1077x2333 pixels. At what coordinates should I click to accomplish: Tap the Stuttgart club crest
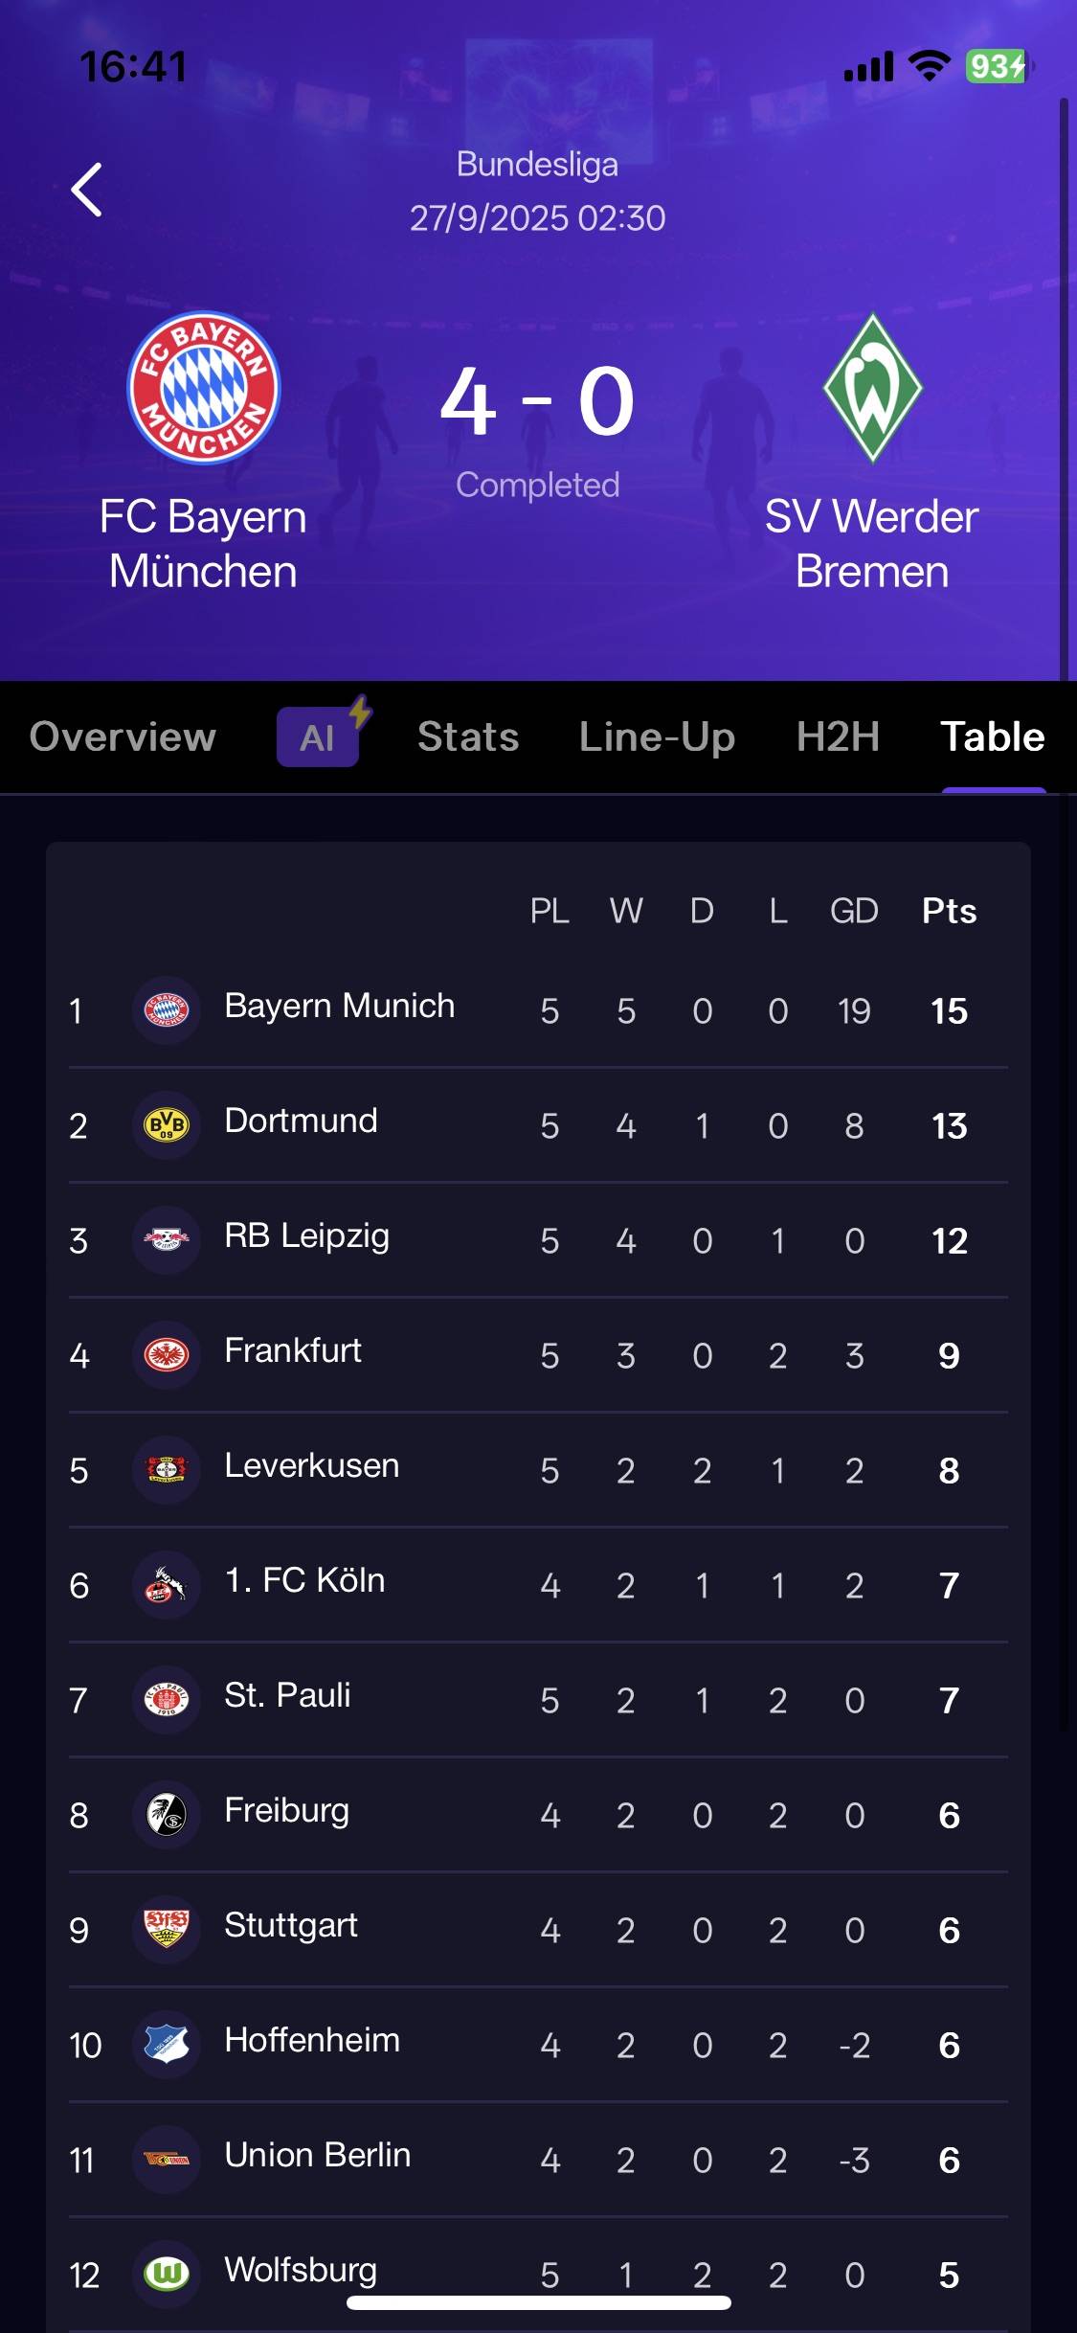[167, 1929]
